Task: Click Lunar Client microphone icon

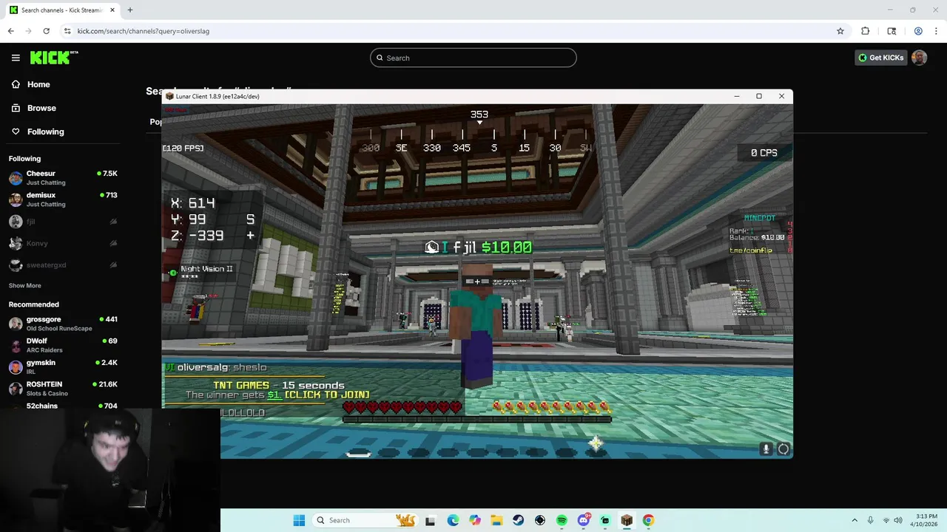Action: [x=766, y=449]
